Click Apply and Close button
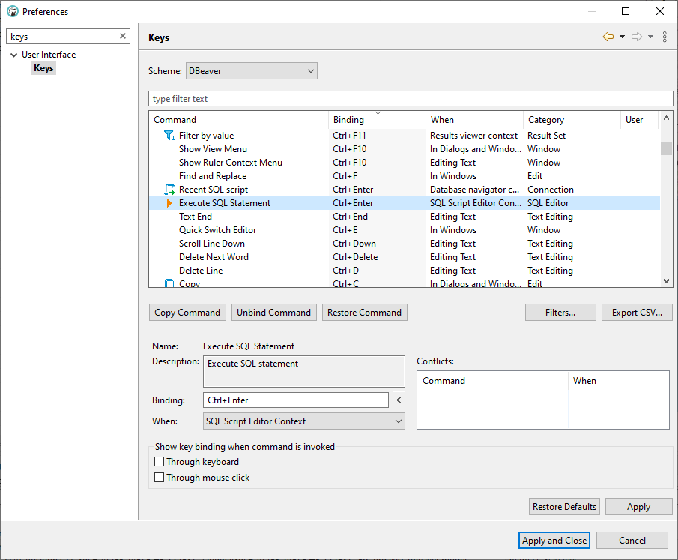678x560 pixels. (554, 540)
